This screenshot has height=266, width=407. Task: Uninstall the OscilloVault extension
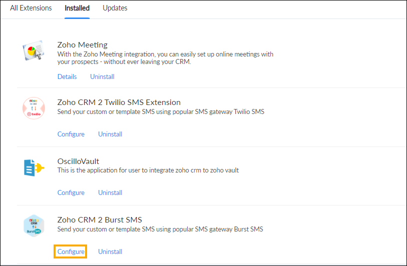point(110,193)
